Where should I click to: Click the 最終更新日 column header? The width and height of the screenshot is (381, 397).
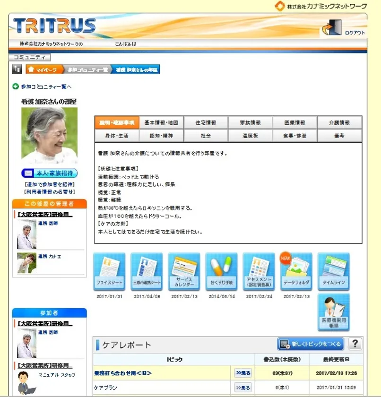coord(336,359)
